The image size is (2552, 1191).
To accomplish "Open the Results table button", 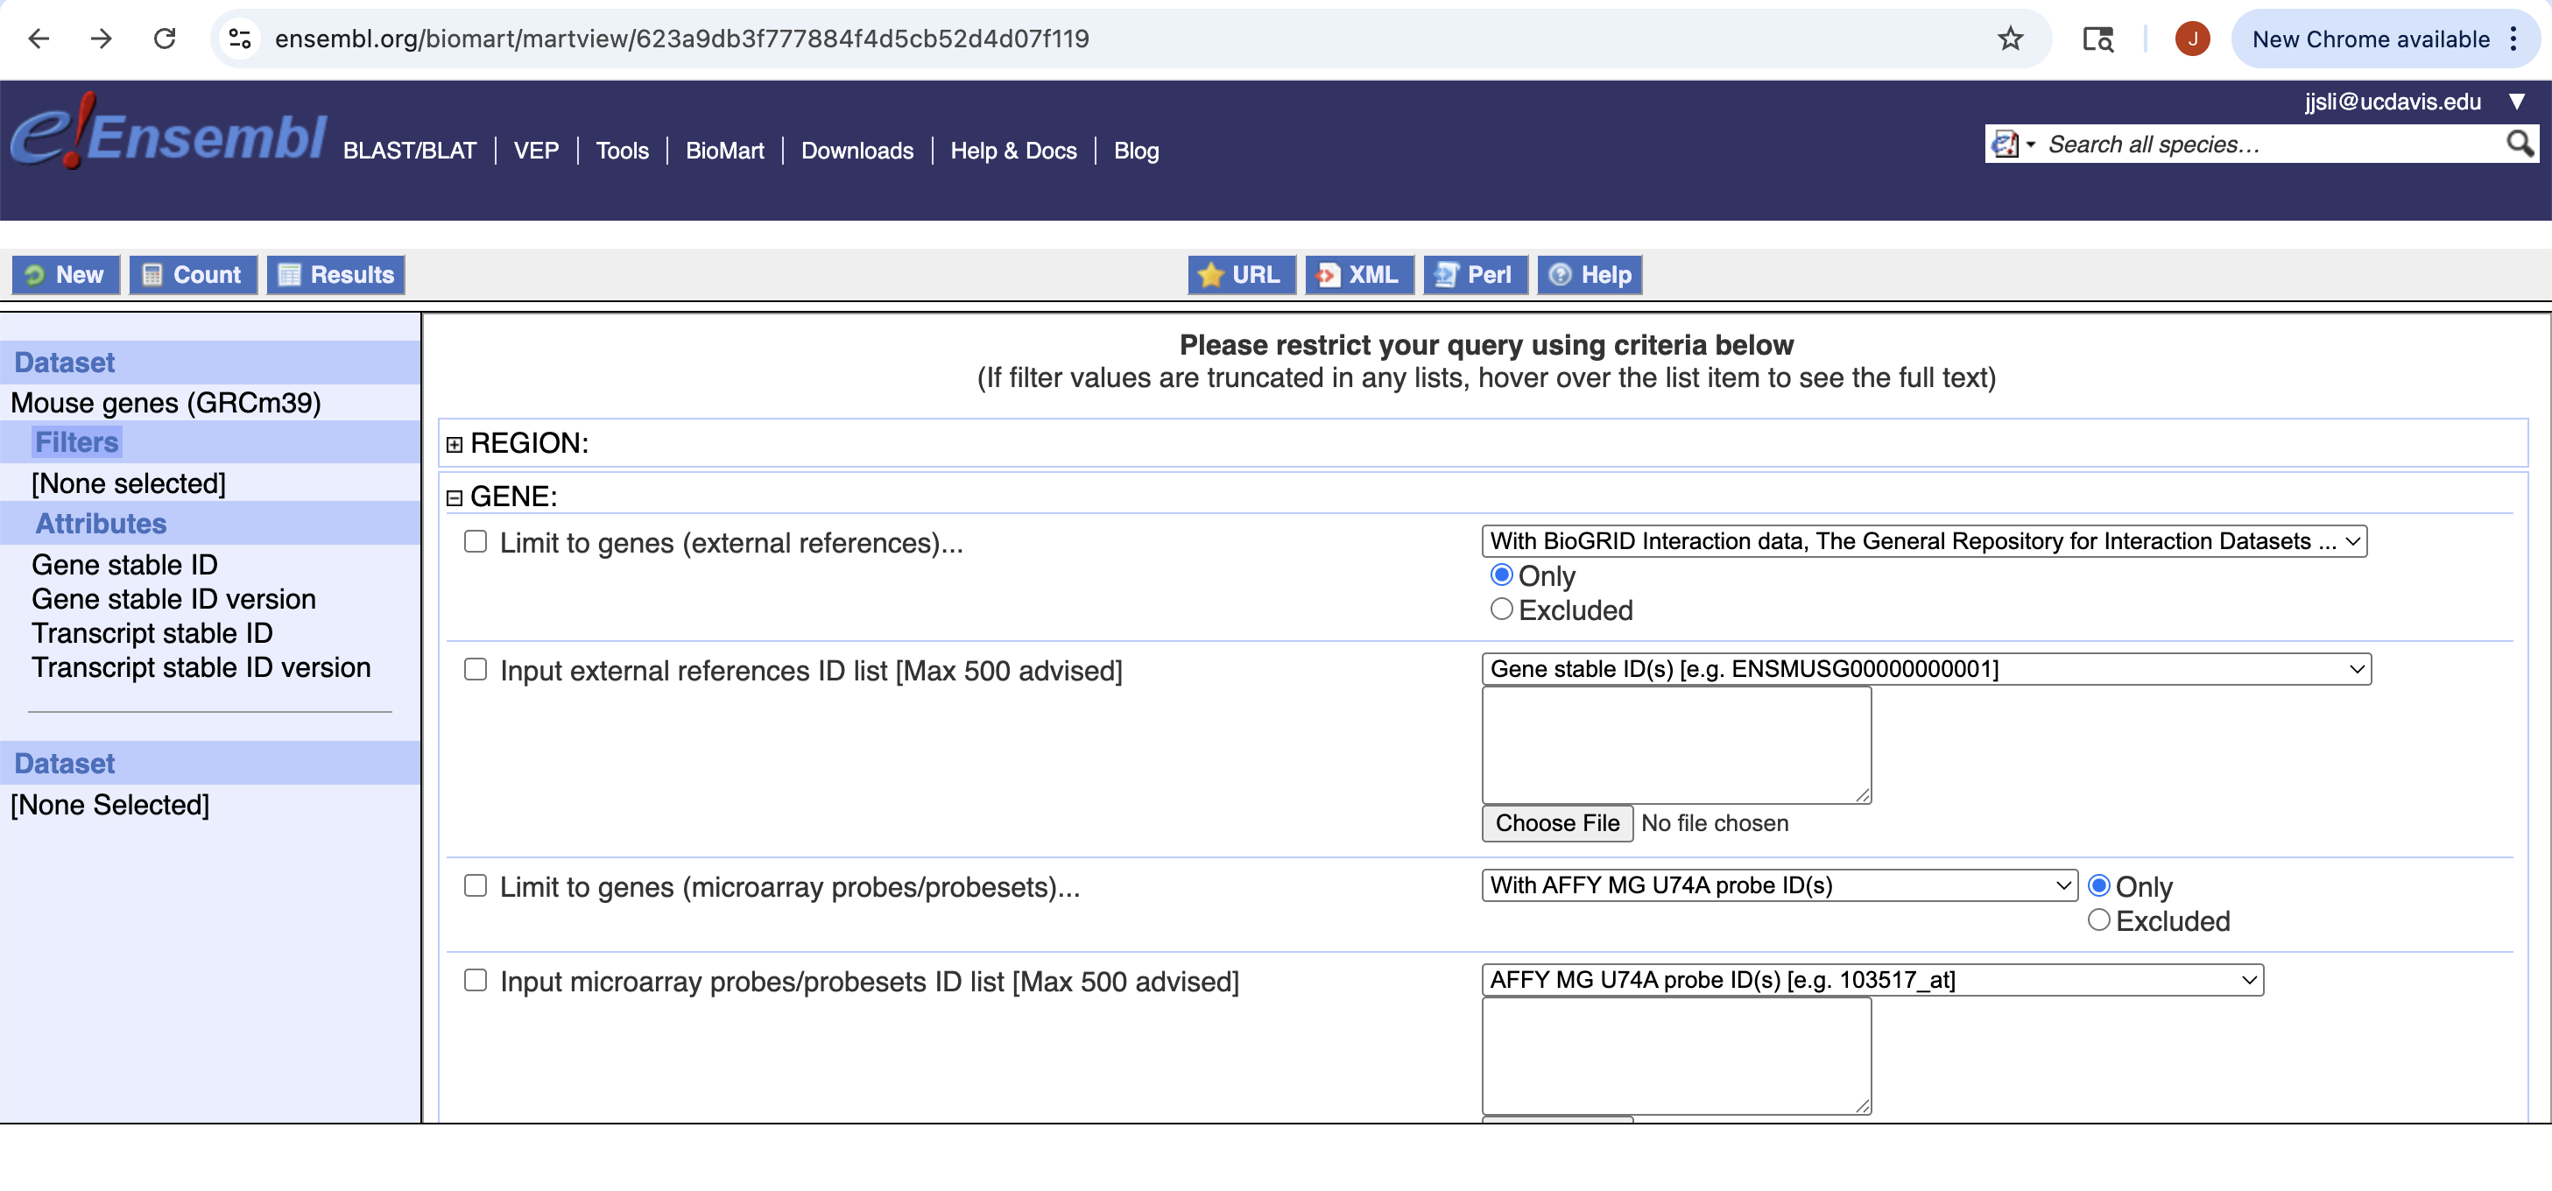I will click(x=335, y=274).
